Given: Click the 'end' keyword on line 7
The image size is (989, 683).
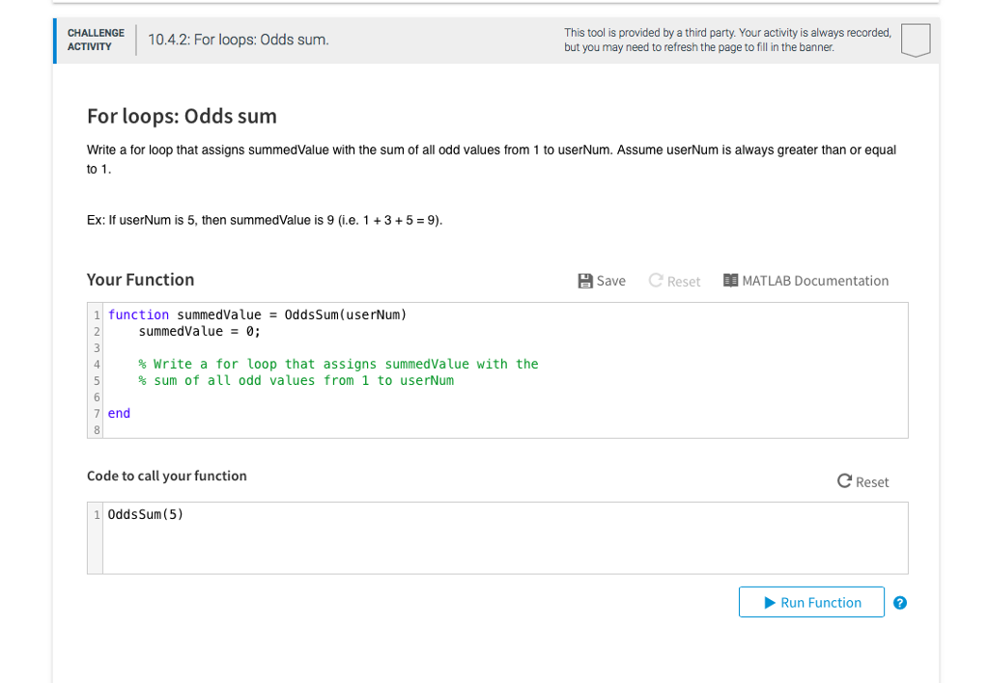Looking at the screenshot, I should click(x=119, y=413).
